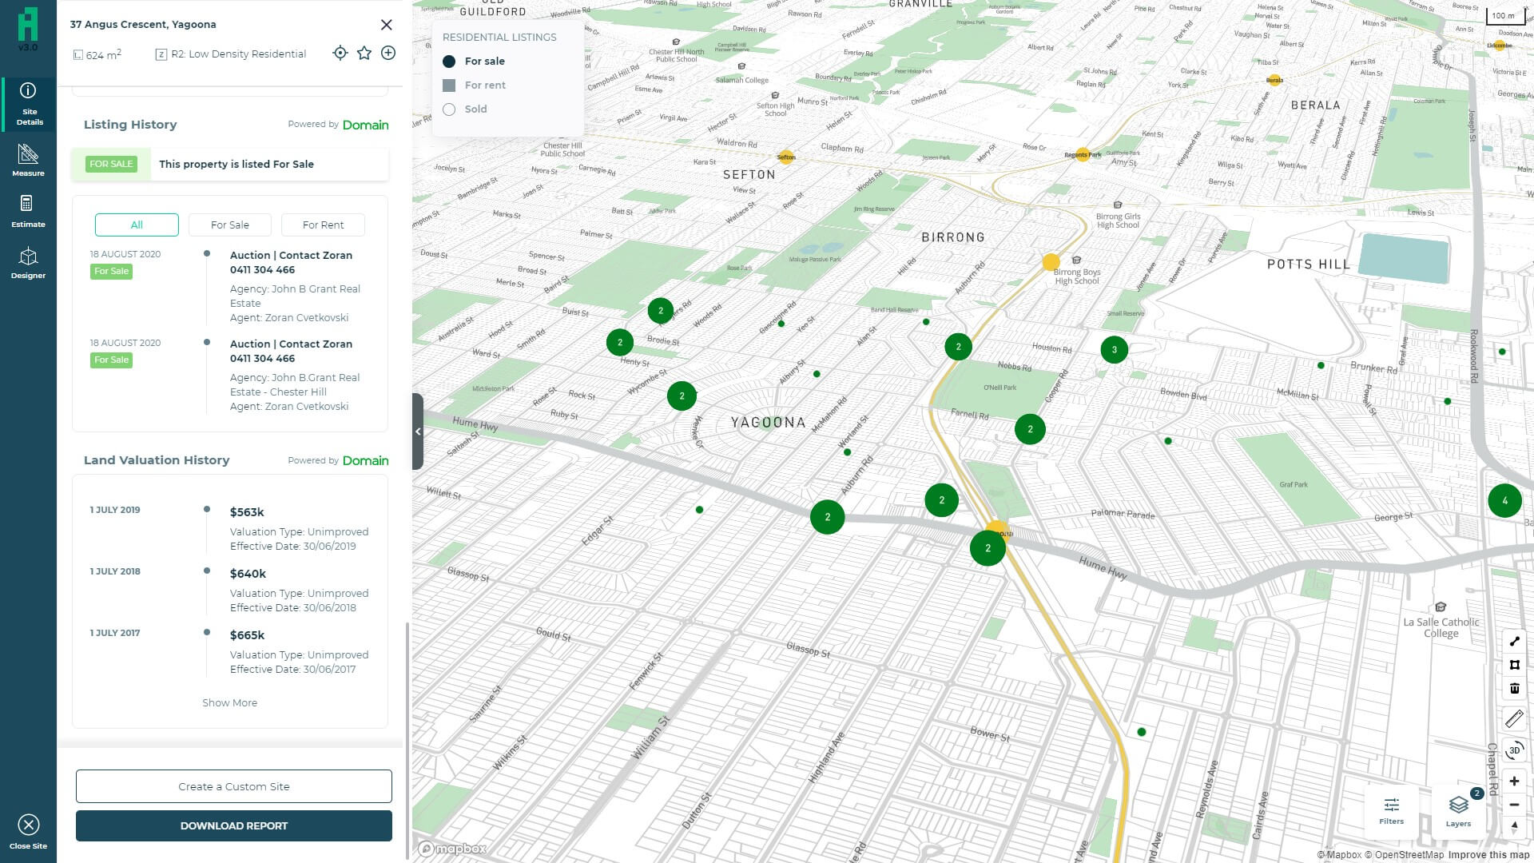Open the map Filters panel
The width and height of the screenshot is (1534, 863).
click(x=1391, y=810)
